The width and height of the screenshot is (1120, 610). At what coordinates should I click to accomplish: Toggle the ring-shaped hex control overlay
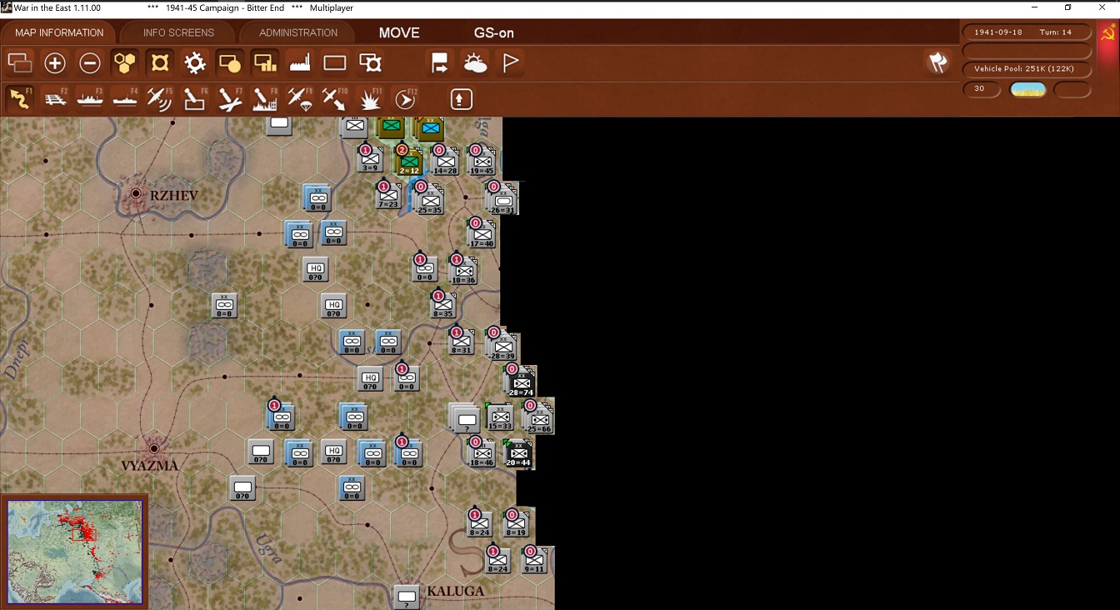point(160,62)
